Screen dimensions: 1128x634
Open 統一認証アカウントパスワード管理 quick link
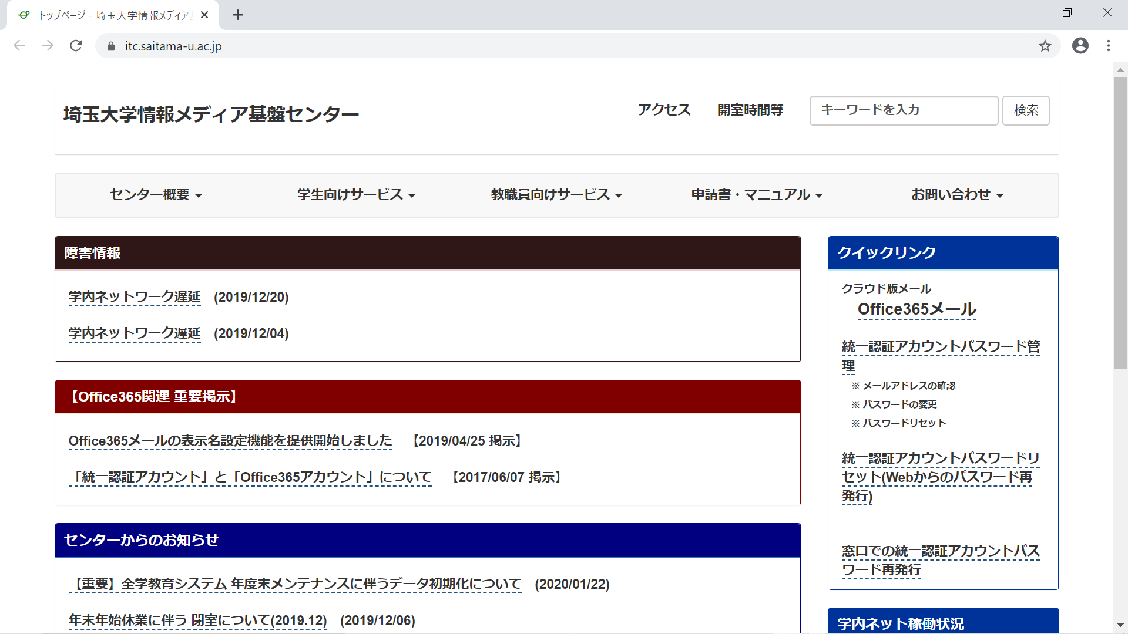click(941, 356)
